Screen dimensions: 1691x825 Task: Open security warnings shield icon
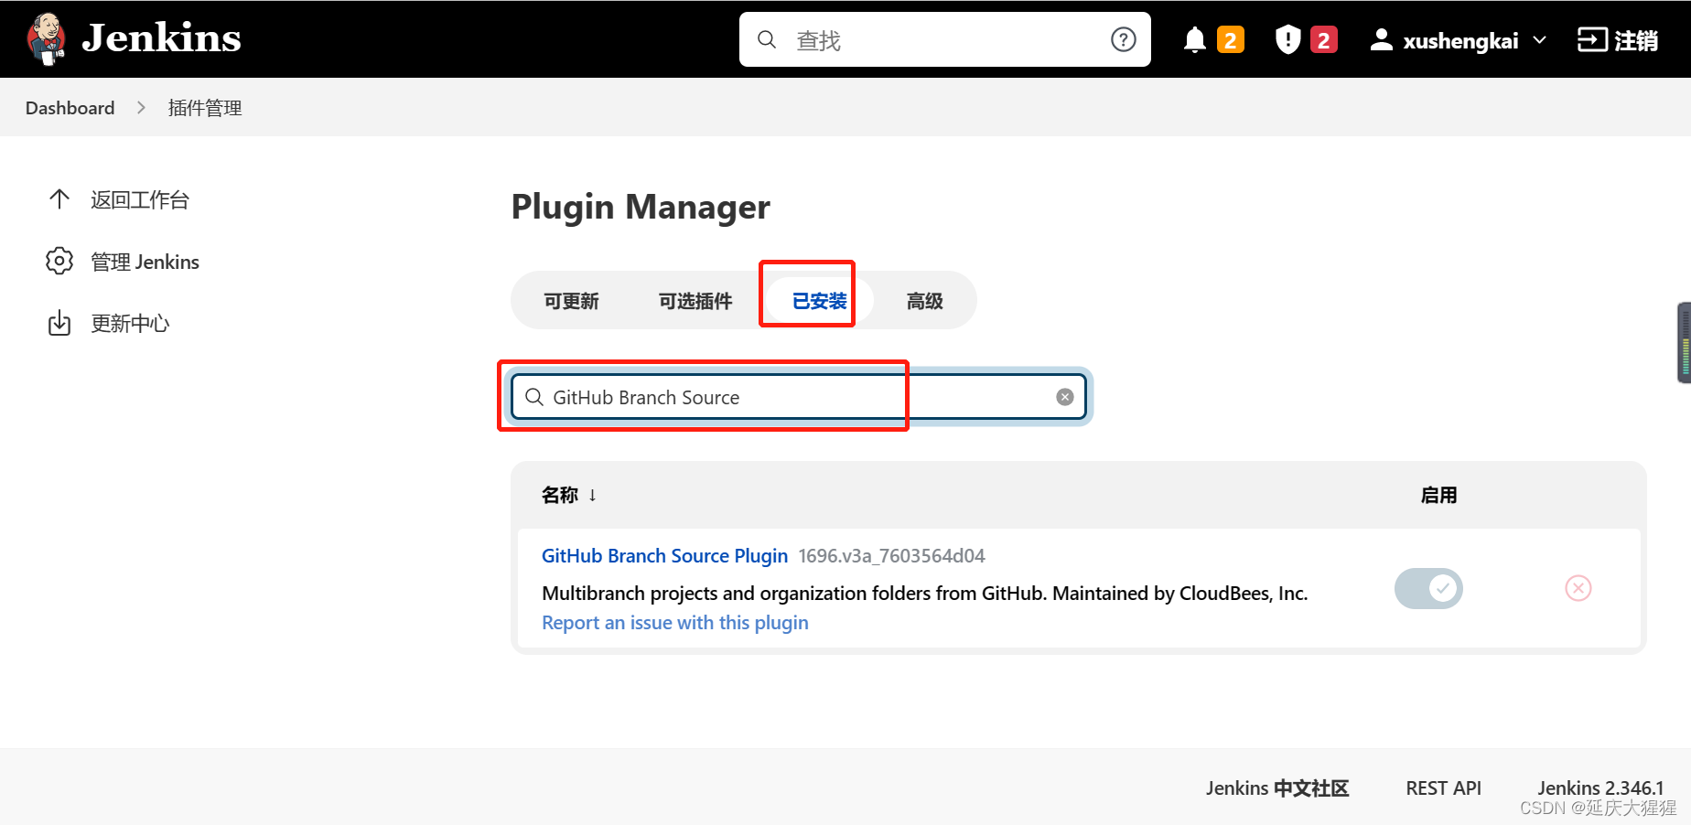(x=1287, y=39)
